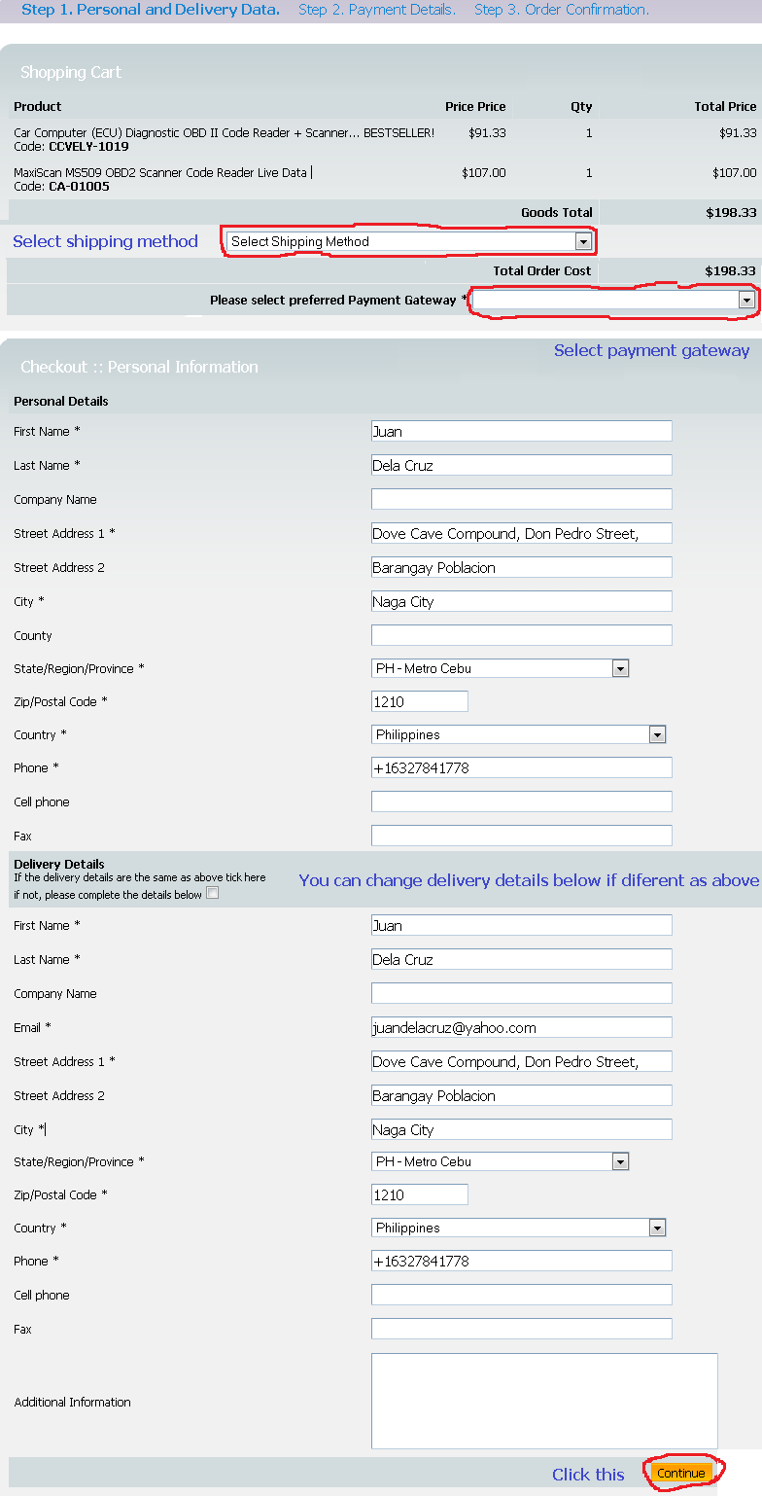The height and width of the screenshot is (1496, 762).
Task: Click Personal Details Fax field
Action: (522, 836)
